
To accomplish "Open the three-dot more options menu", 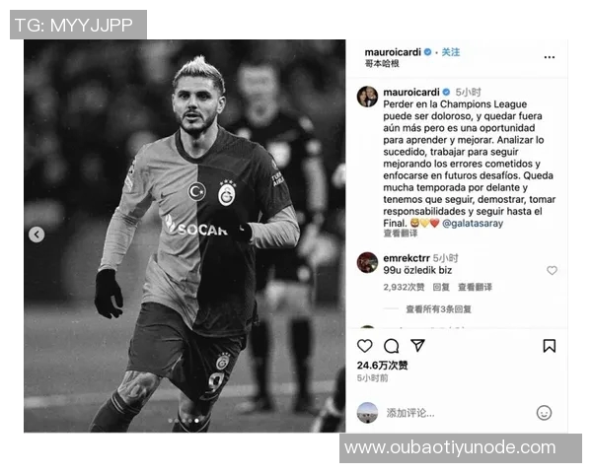I will [550, 57].
